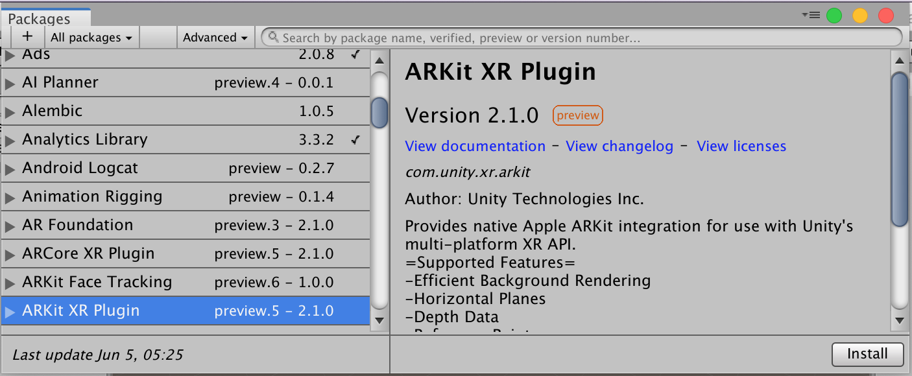
Task: Click the plus add package button
Action: (27, 37)
